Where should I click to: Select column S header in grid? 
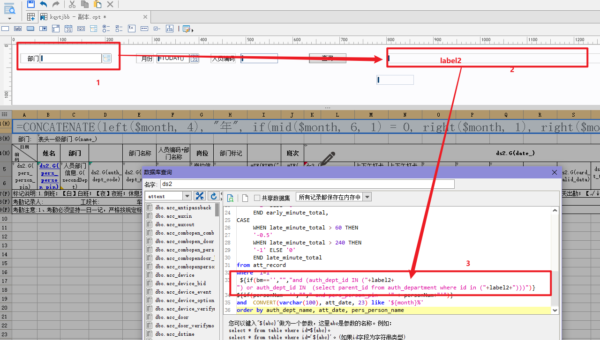pyautogui.click(x=573, y=114)
